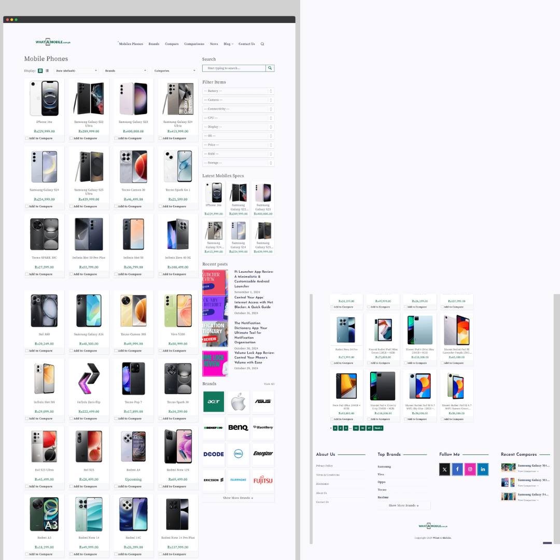Viewport: 560px width, 560px height.
Task: Open the Facebook social icon
Action: (457, 469)
